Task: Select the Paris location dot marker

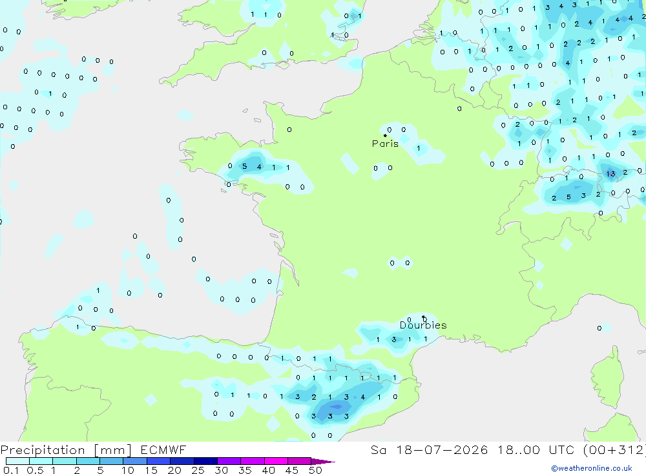Action: click(x=385, y=135)
